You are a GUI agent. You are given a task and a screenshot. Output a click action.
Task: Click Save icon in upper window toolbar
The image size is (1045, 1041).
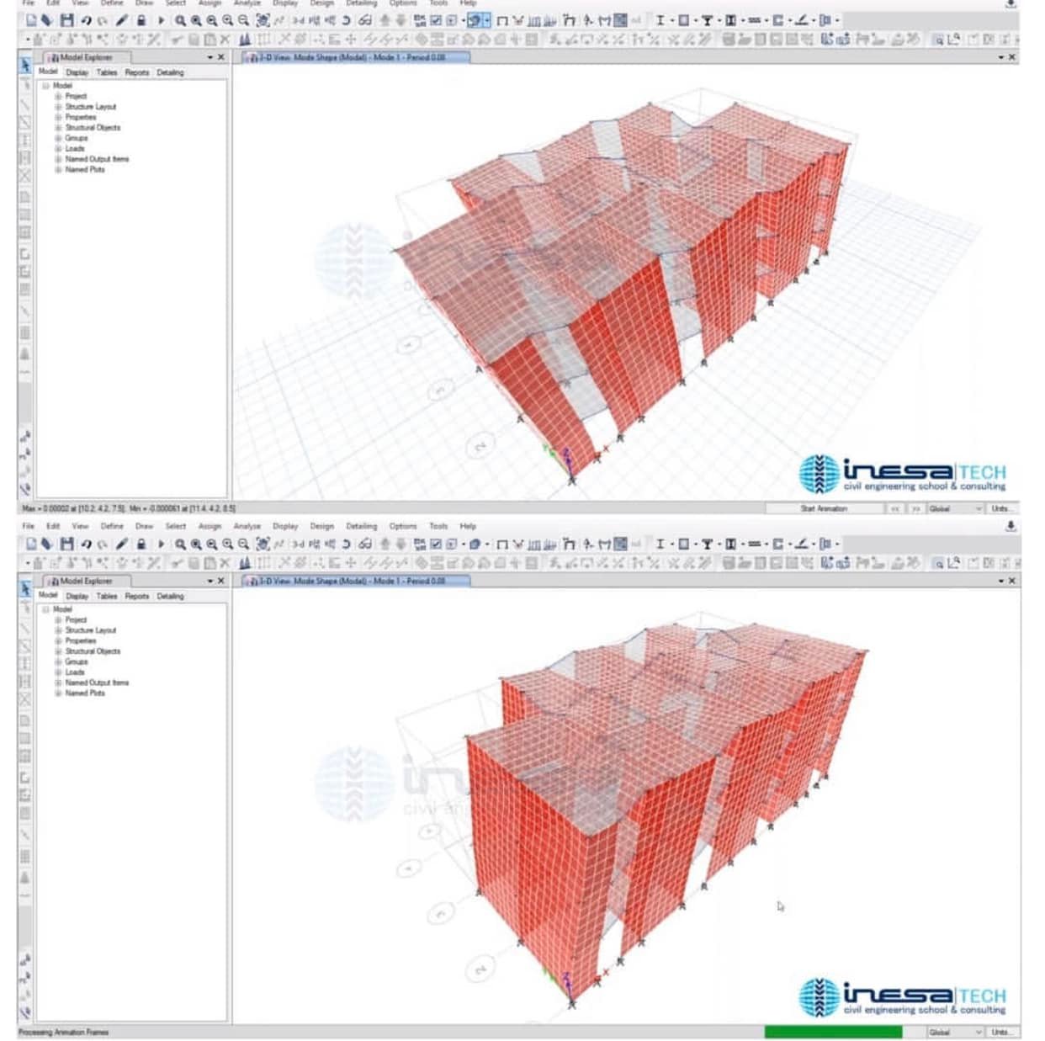point(67,20)
